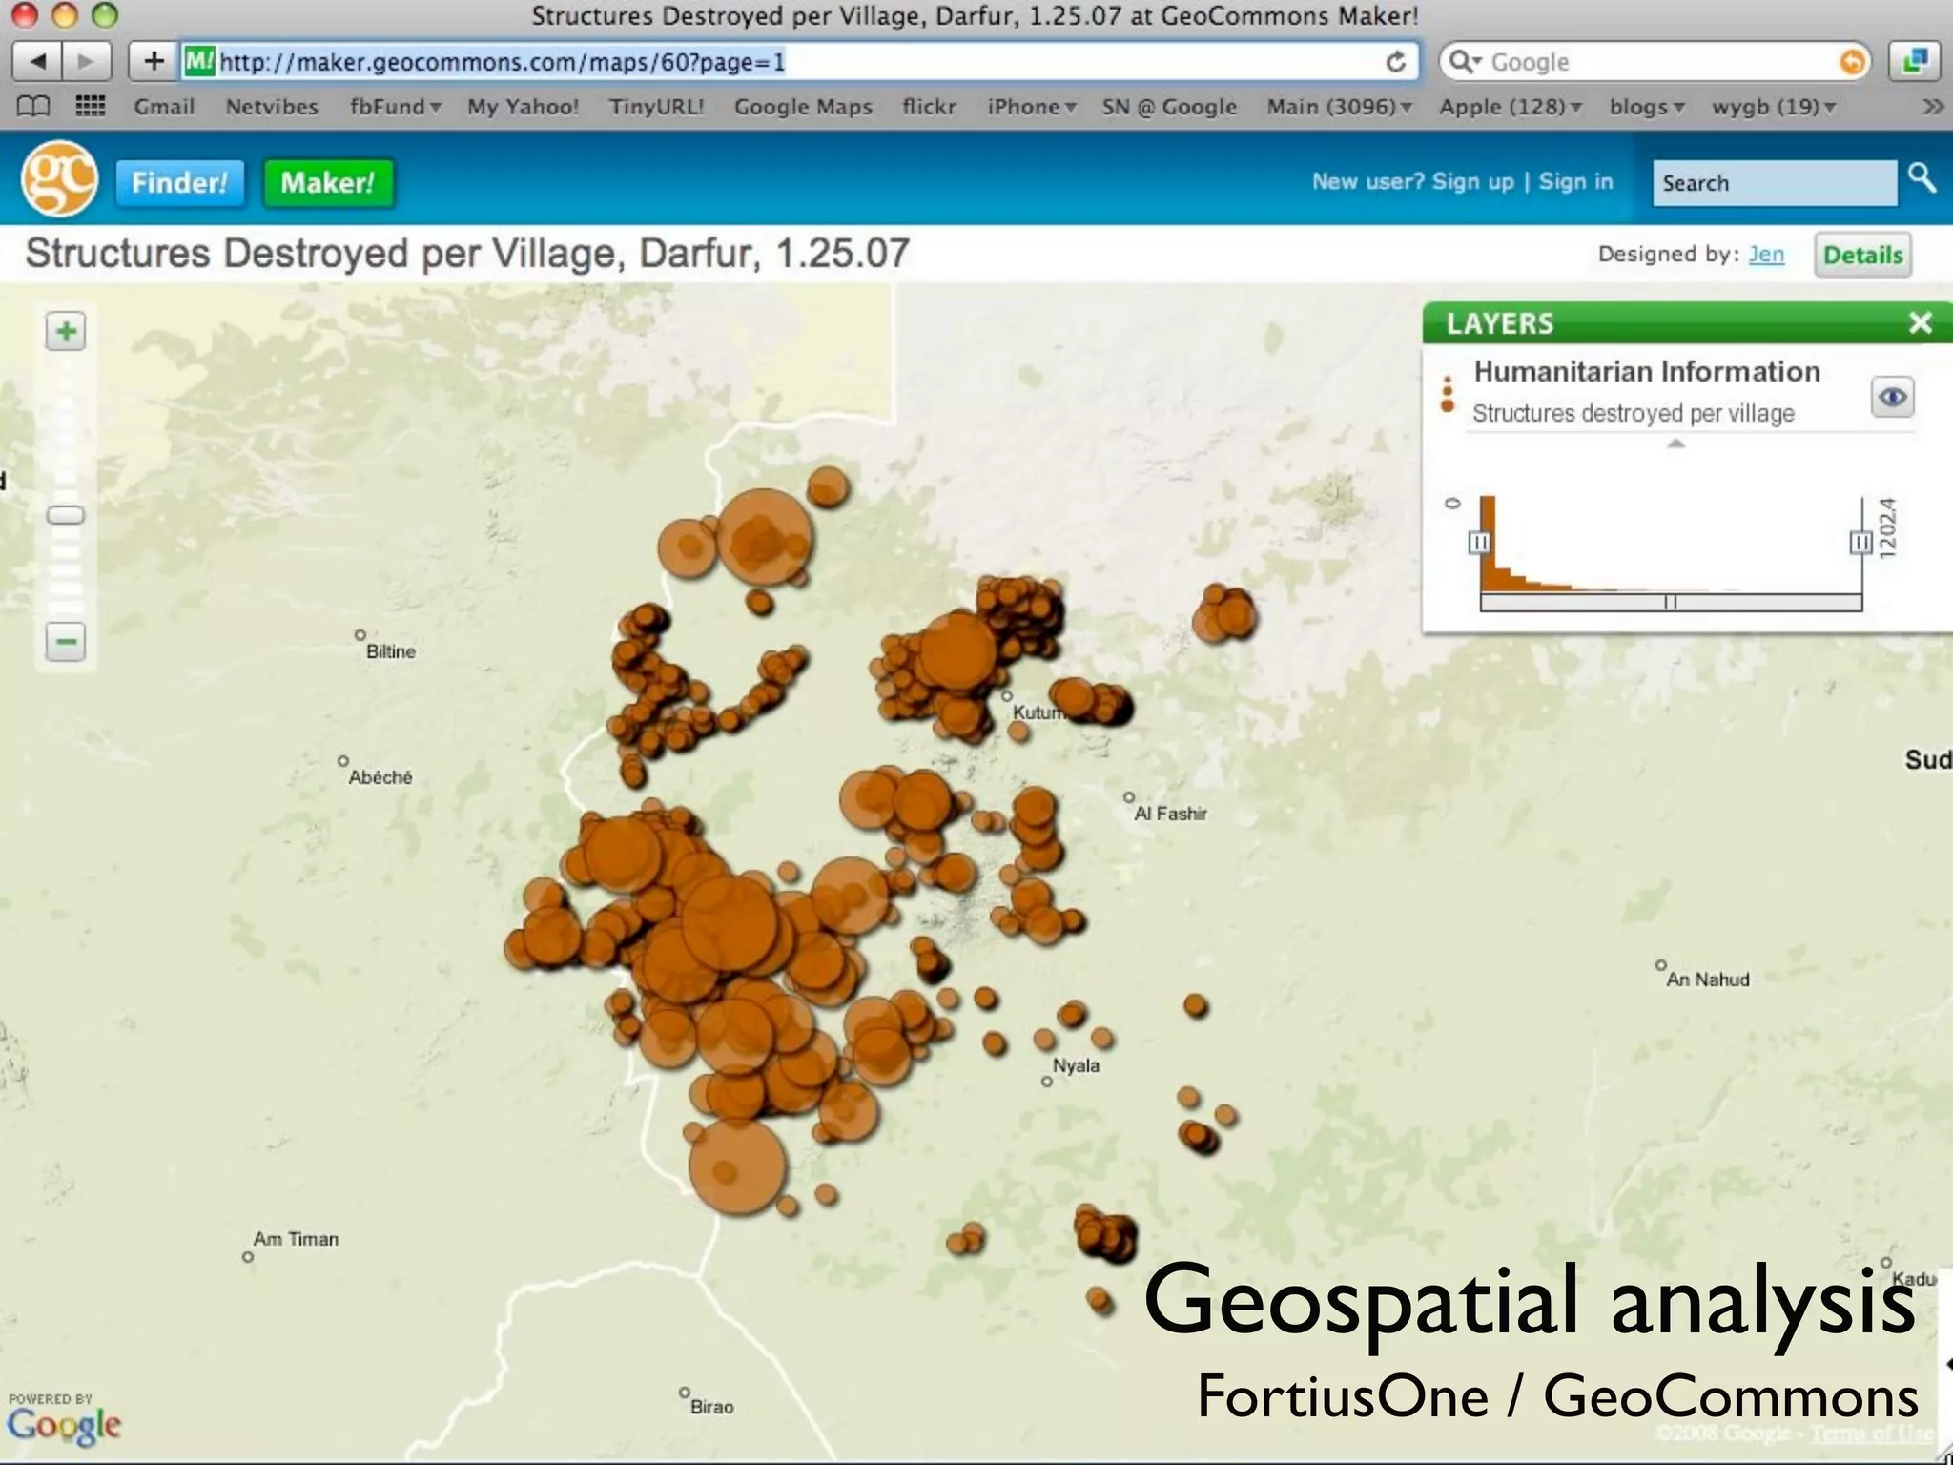Image resolution: width=1953 pixels, height=1465 pixels.
Task: Click the bottom histogram range bar handle
Action: click(1670, 602)
